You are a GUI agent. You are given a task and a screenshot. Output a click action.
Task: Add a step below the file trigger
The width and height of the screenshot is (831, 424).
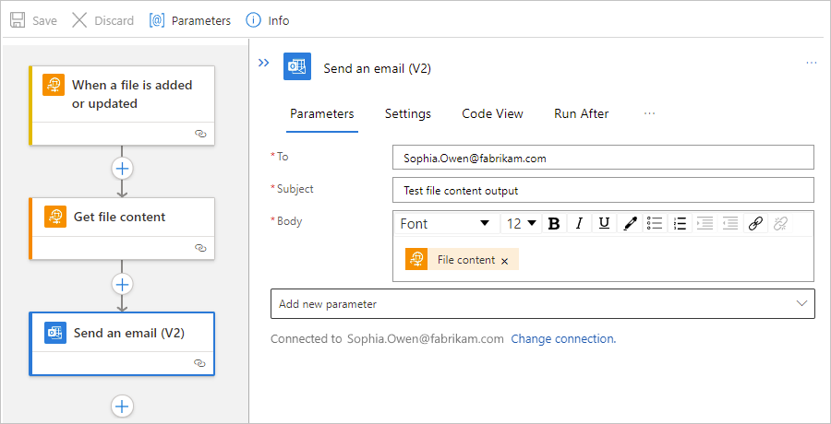pos(122,168)
